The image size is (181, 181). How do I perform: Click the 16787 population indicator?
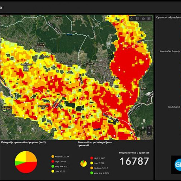(134, 161)
